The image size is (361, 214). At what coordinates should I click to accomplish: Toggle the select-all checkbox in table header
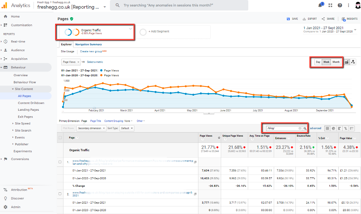60,138
